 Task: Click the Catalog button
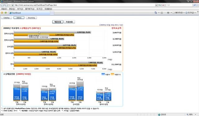point(7,18)
